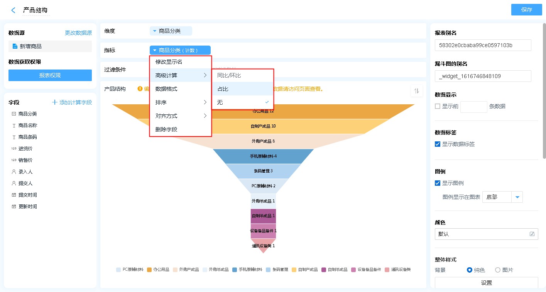Click the sort toggle icon above chart
546x292 pixels.
coord(416,91)
